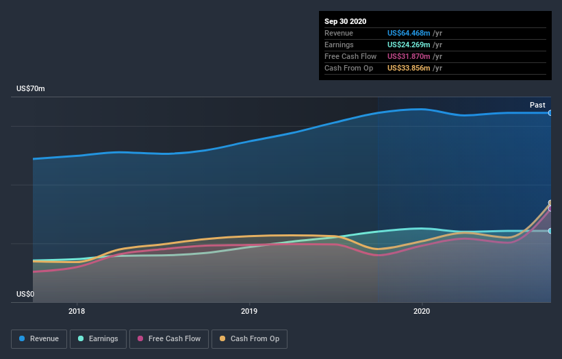Click the Free Cash Flow end data point
Image resolution: width=562 pixels, height=359 pixels.
[550, 209]
